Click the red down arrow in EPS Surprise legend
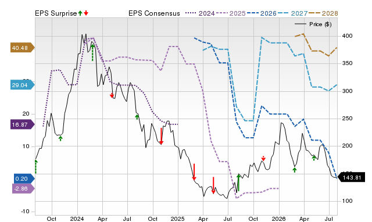Viewport: 372px width, 222px height. point(86,13)
